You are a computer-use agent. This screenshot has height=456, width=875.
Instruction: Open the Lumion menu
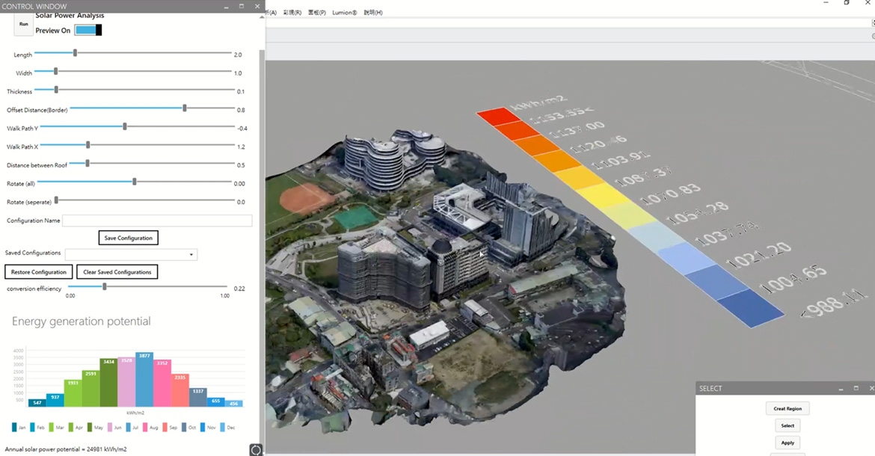click(x=344, y=13)
